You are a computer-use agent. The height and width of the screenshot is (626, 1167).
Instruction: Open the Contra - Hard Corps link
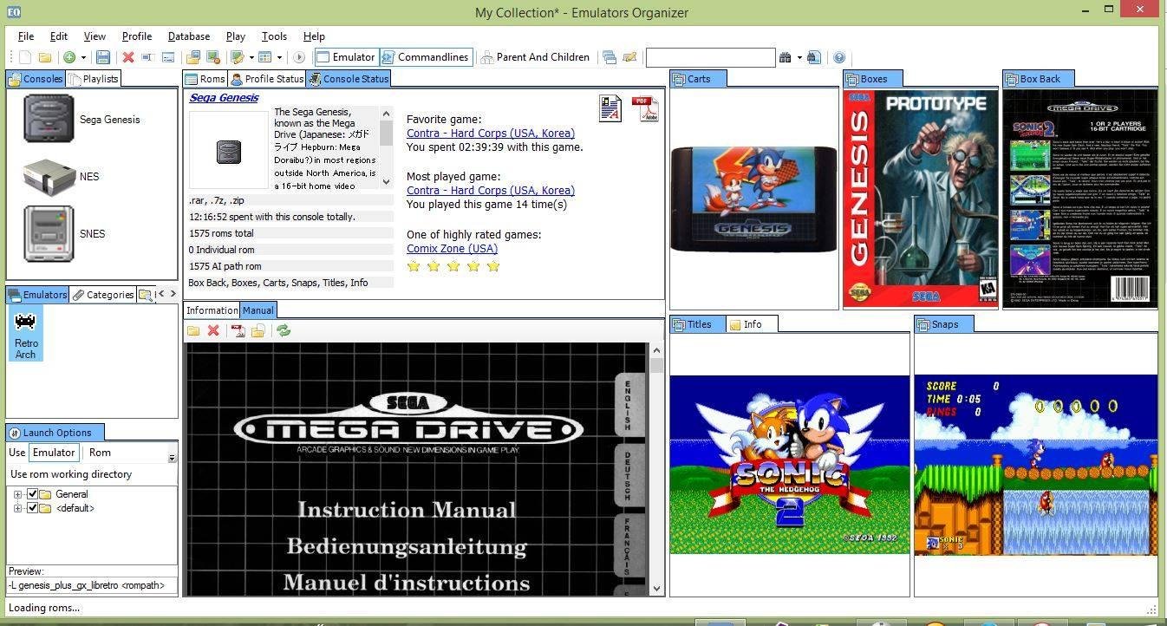(491, 133)
